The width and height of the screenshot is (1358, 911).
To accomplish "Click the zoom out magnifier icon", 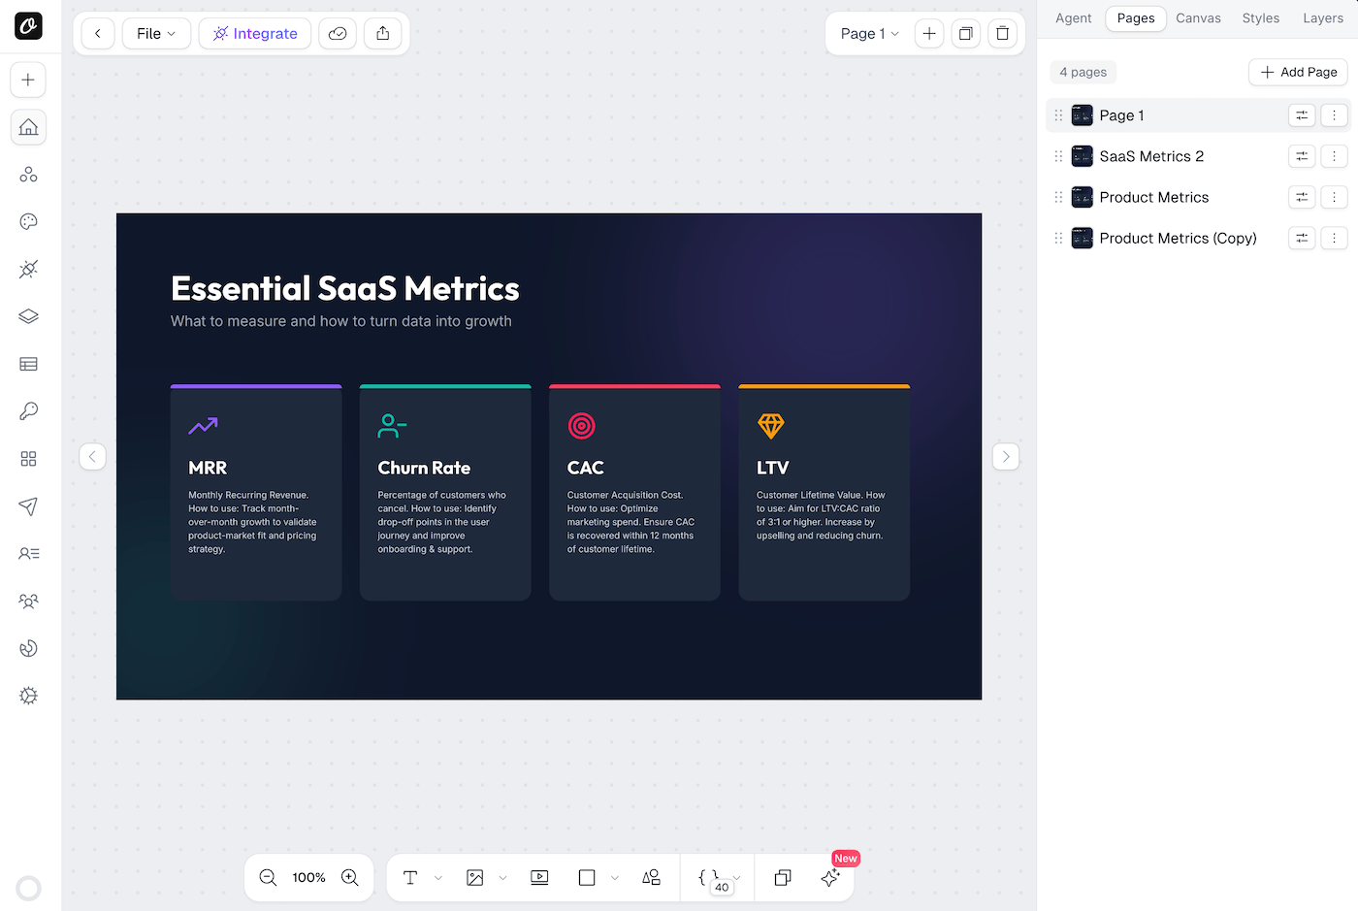I will pyautogui.click(x=268, y=877).
